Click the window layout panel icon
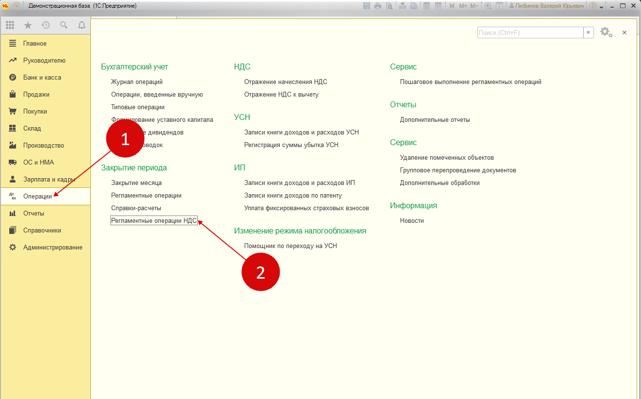 pyautogui.click(x=499, y=6)
